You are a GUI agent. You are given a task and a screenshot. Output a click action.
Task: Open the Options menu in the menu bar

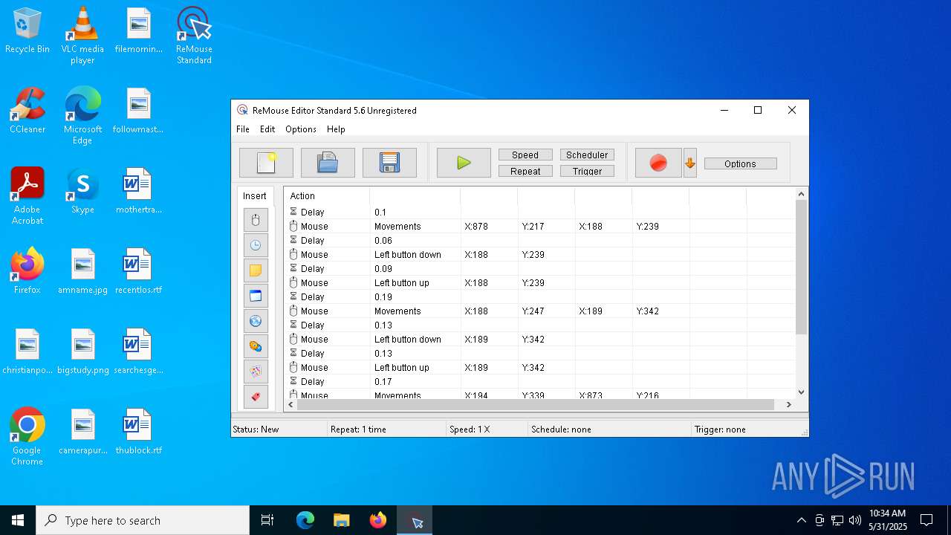pyautogui.click(x=301, y=129)
